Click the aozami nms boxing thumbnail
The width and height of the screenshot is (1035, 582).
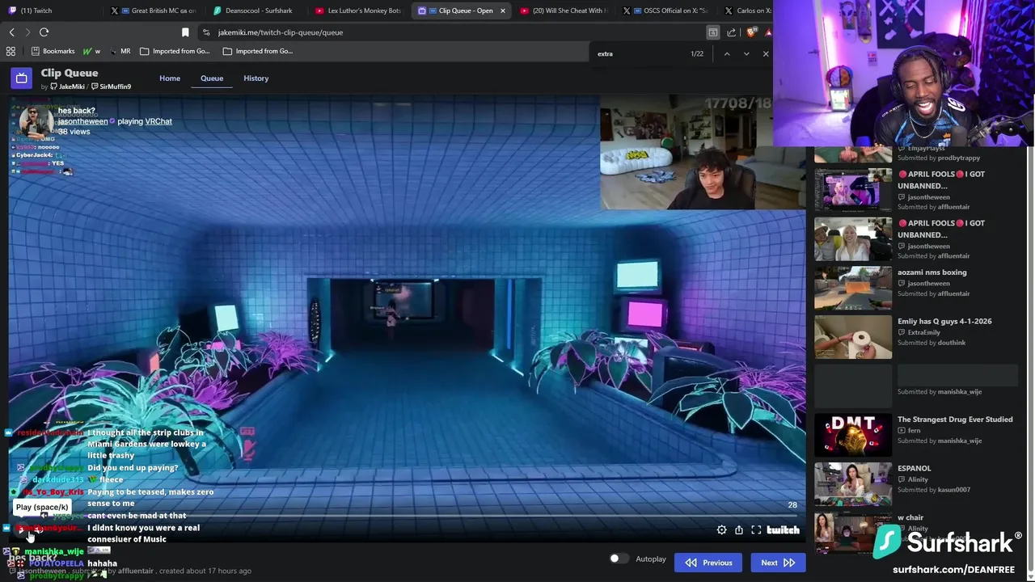click(852, 288)
